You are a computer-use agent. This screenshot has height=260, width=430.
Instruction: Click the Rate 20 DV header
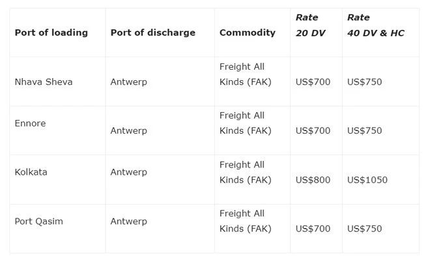coord(310,25)
